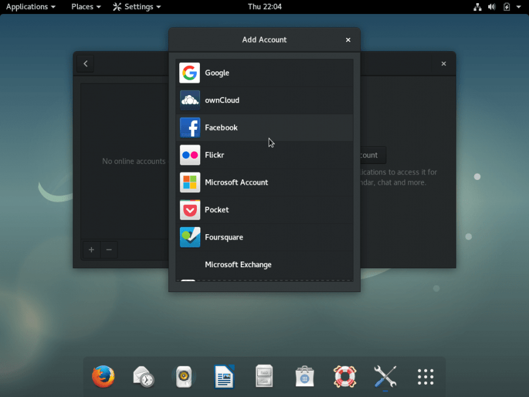Viewport: 529px width, 397px height.
Task: Go back using the Settings back arrow
Action: coord(85,63)
